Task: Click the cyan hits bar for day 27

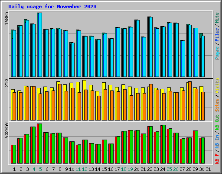Action: click(183, 59)
